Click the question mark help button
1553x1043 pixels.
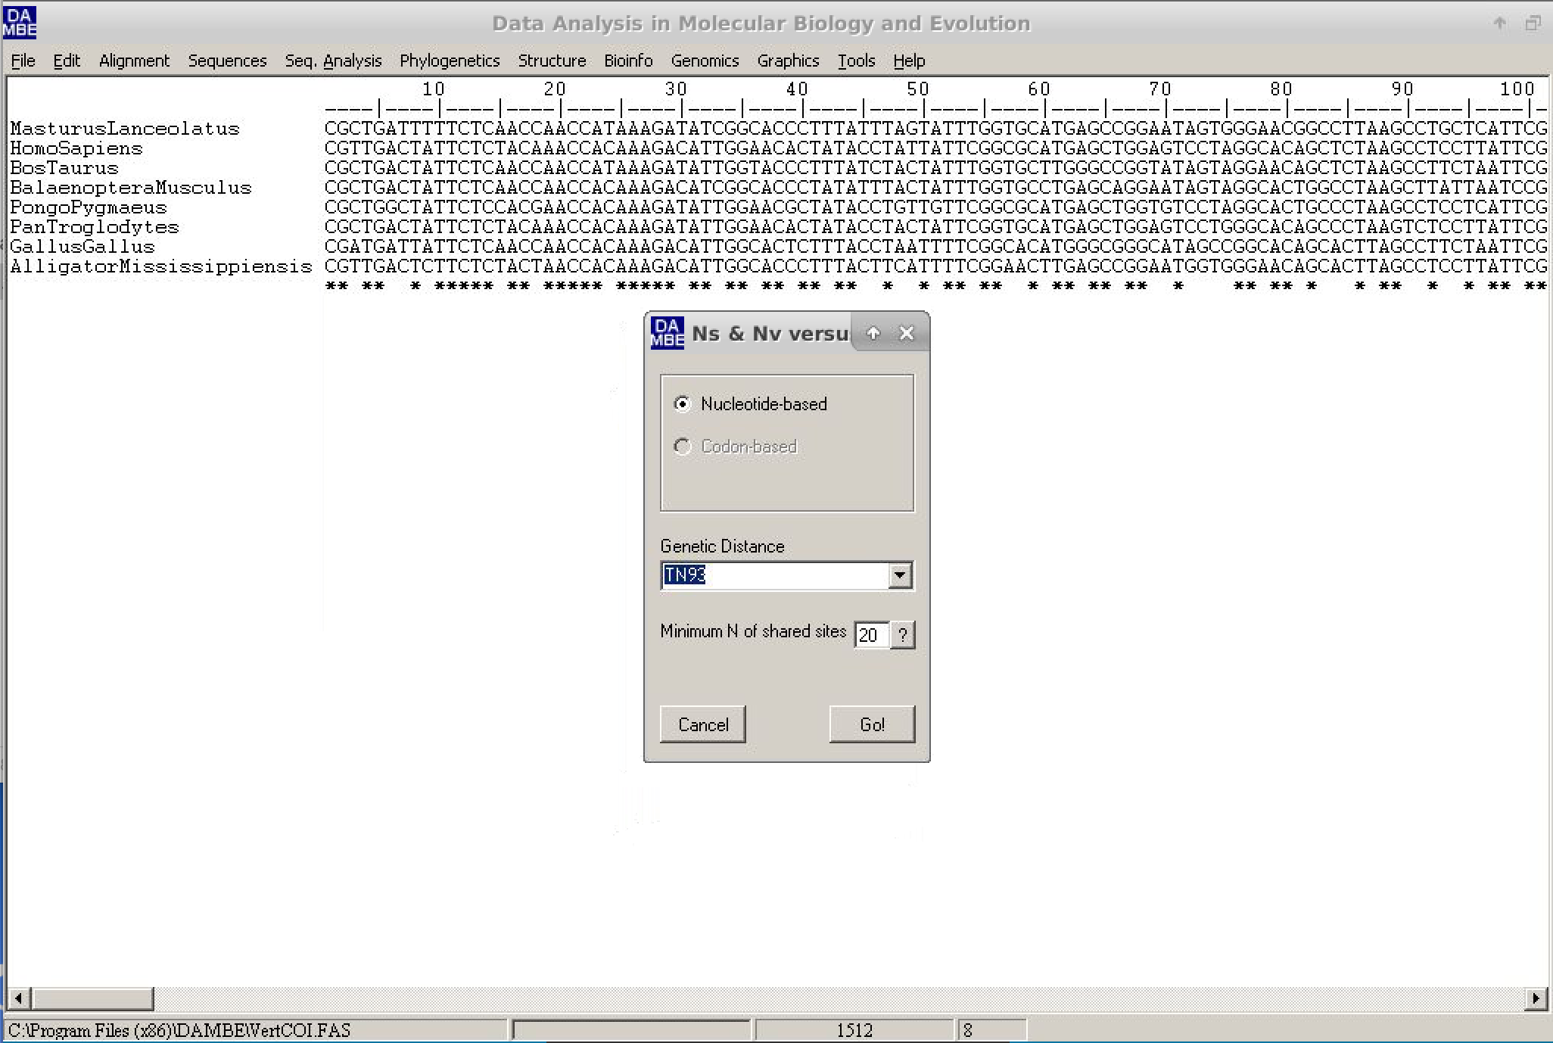point(902,635)
